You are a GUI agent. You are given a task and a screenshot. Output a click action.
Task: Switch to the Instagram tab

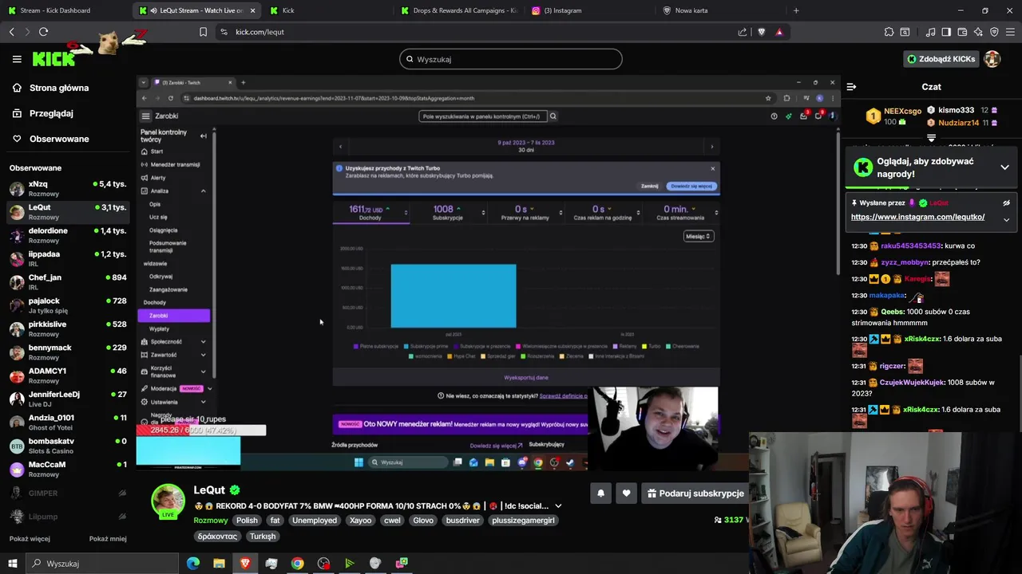tap(589, 10)
